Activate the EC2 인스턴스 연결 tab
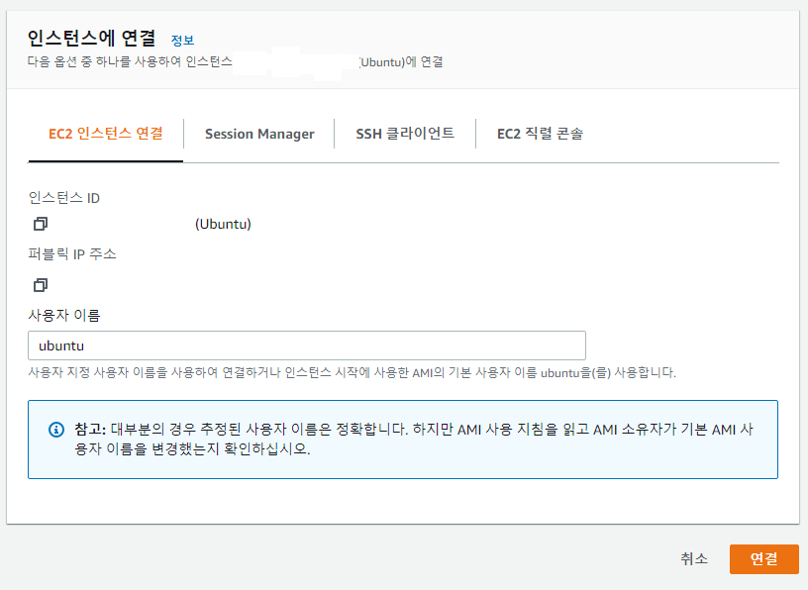This screenshot has height=590, width=808. point(106,133)
